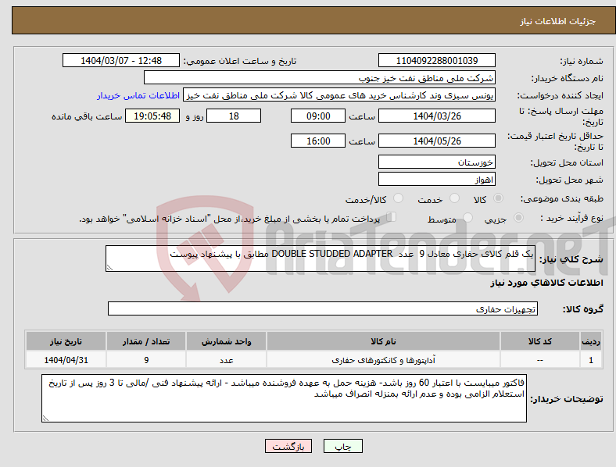Click the اهواز delivery city field
This screenshot has width=616, height=467.
436,180
